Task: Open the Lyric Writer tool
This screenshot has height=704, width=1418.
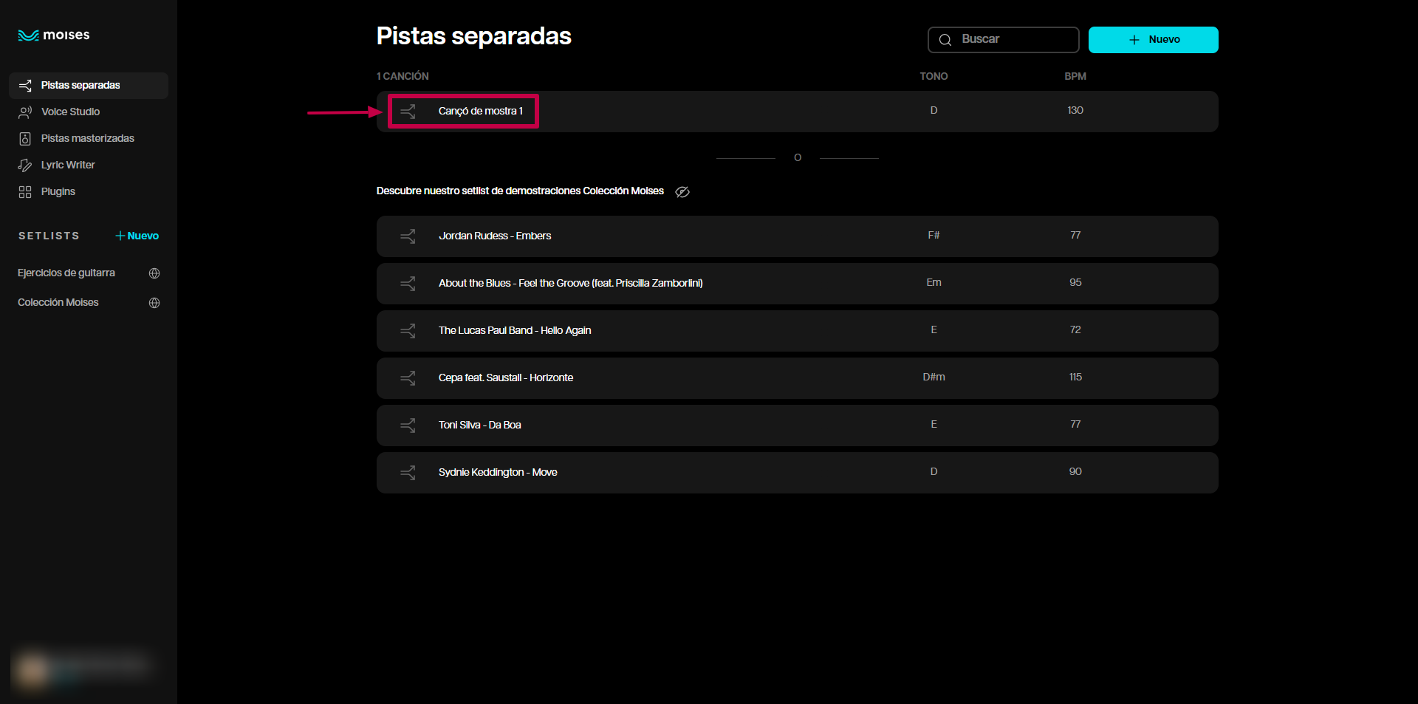Action: click(68, 165)
